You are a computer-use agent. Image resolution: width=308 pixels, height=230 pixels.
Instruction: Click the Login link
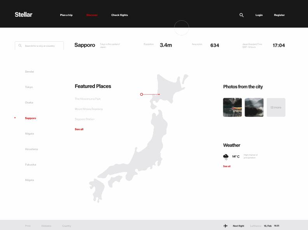[259, 15]
